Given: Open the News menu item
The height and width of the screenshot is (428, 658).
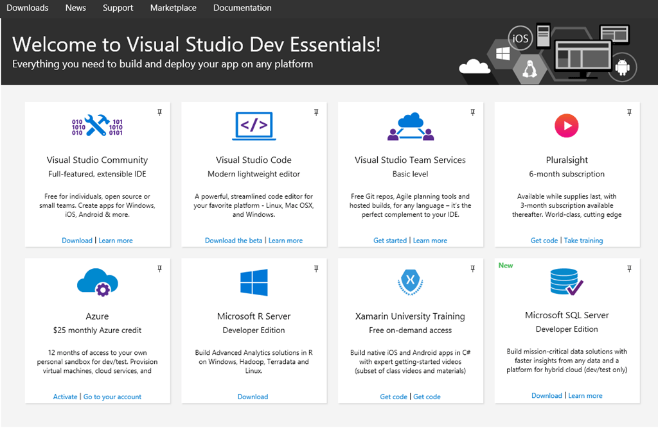Looking at the screenshot, I should (x=76, y=8).
